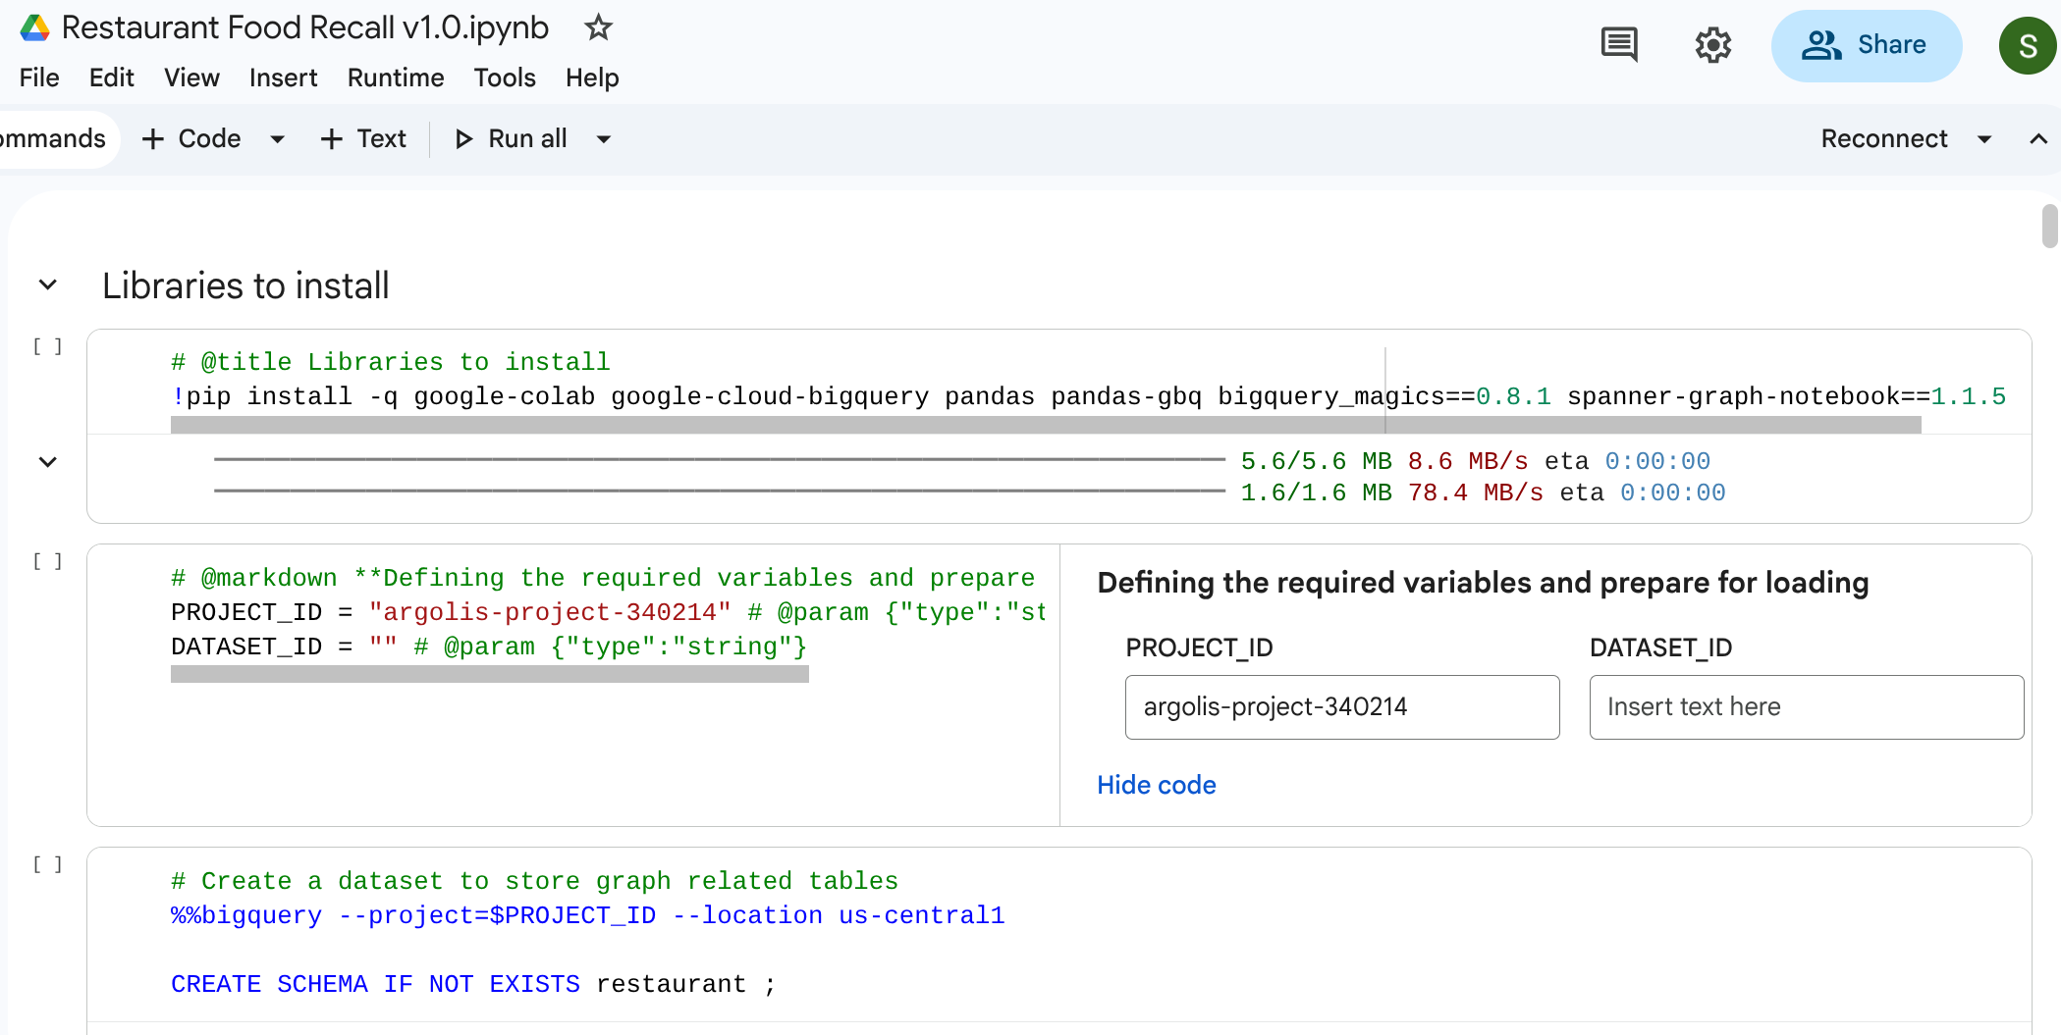The width and height of the screenshot is (2061, 1035).
Task: Open the notebook settings gear
Action: coord(1713,45)
